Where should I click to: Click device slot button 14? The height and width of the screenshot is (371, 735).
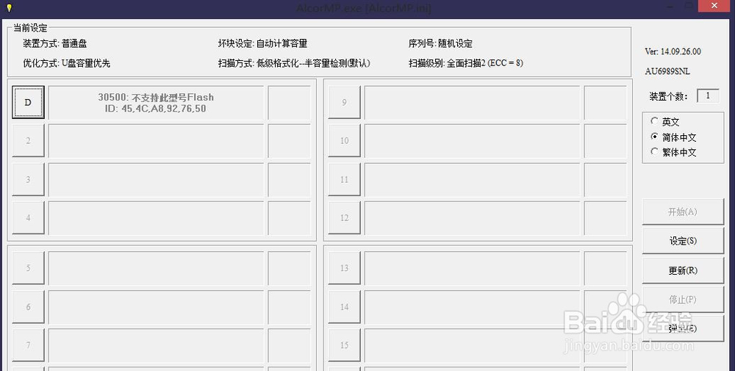tap(344, 307)
